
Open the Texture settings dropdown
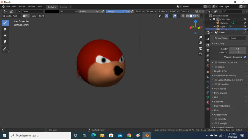coord(151,11)
